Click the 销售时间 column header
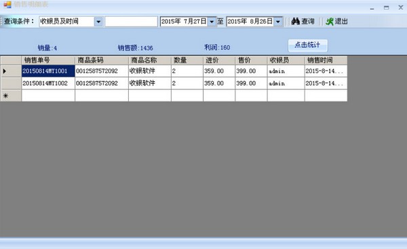 click(326, 60)
